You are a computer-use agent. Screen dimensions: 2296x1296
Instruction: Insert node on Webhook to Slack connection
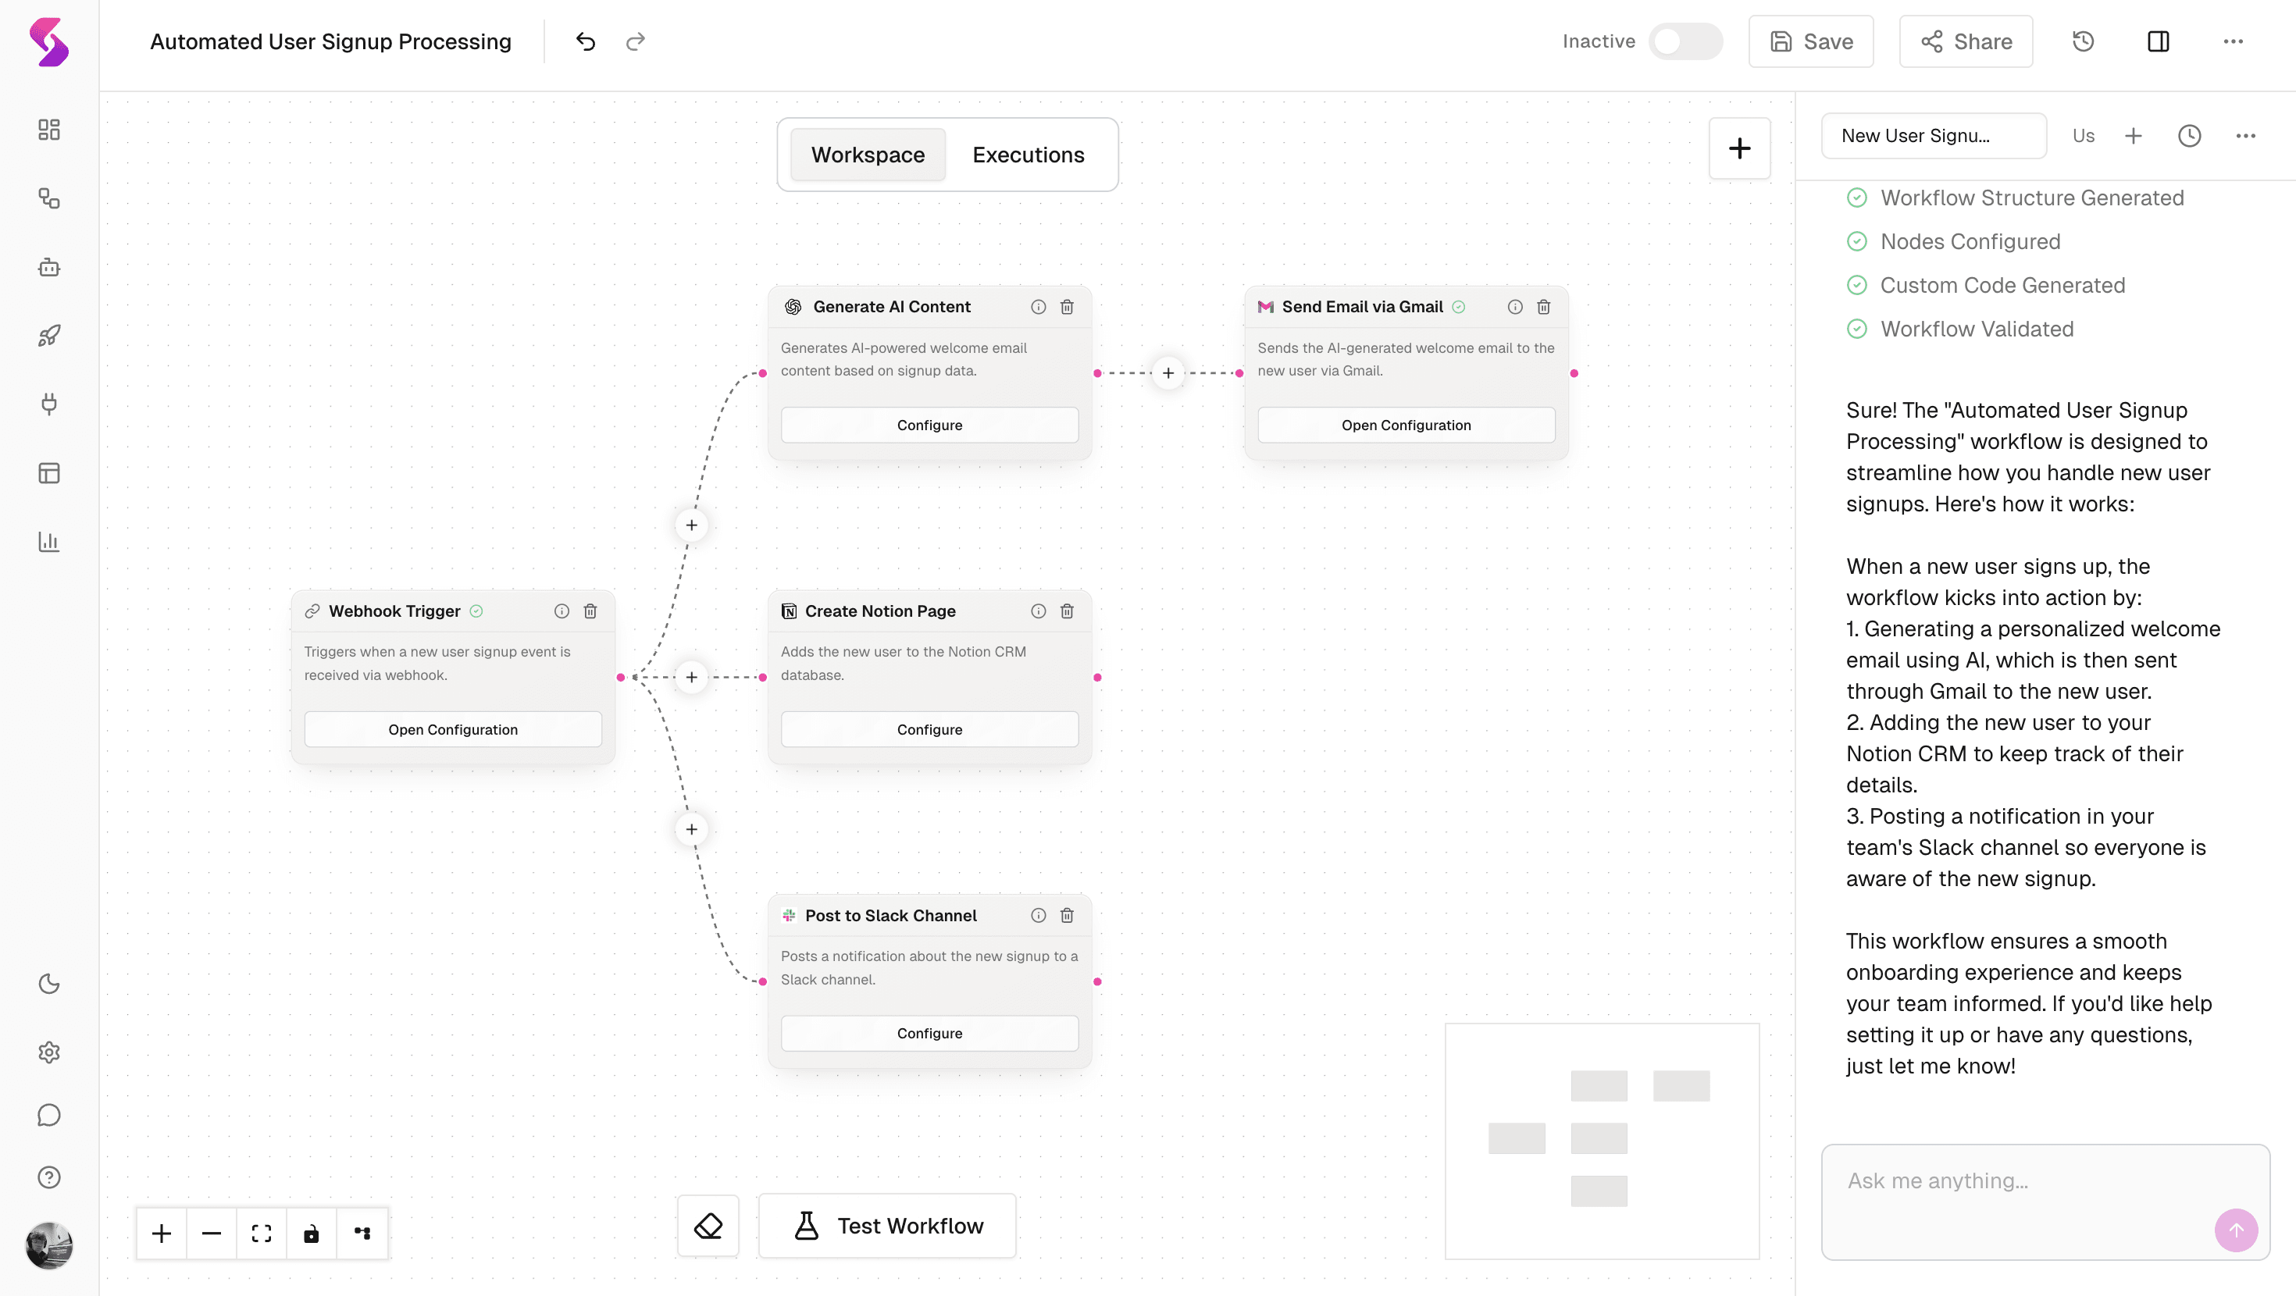(x=692, y=829)
